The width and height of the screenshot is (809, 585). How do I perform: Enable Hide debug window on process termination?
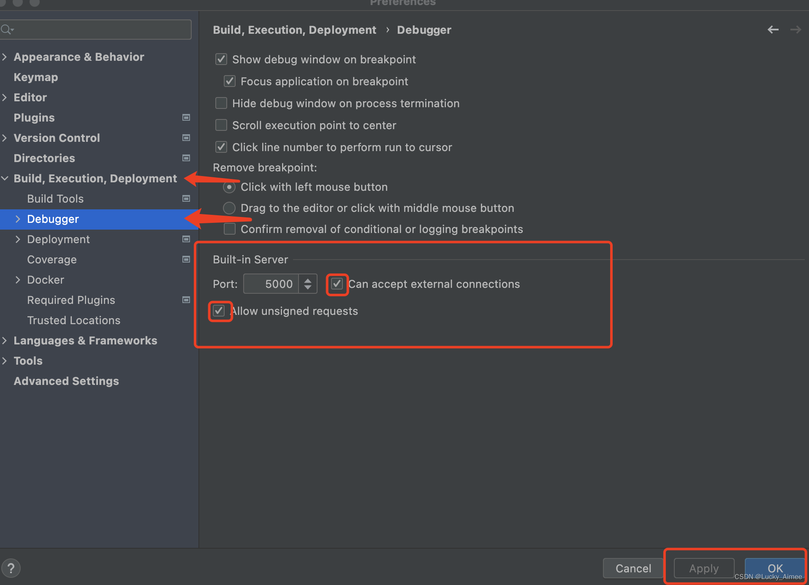[x=221, y=103]
